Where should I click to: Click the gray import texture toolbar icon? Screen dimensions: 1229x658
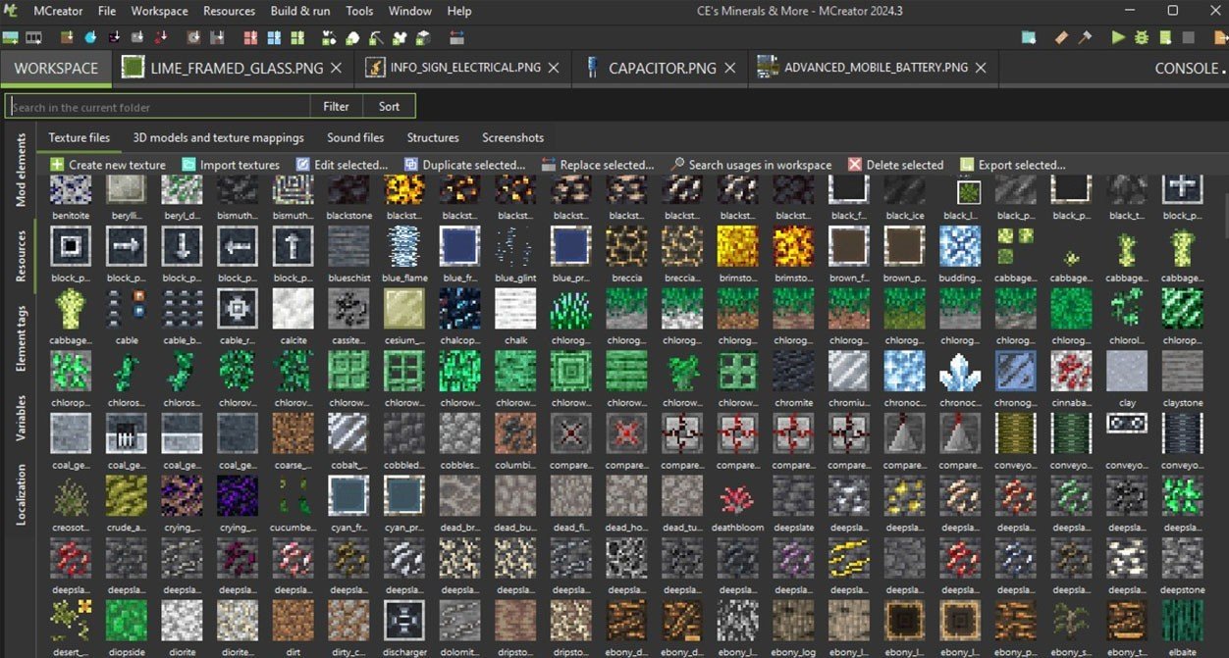[136, 38]
